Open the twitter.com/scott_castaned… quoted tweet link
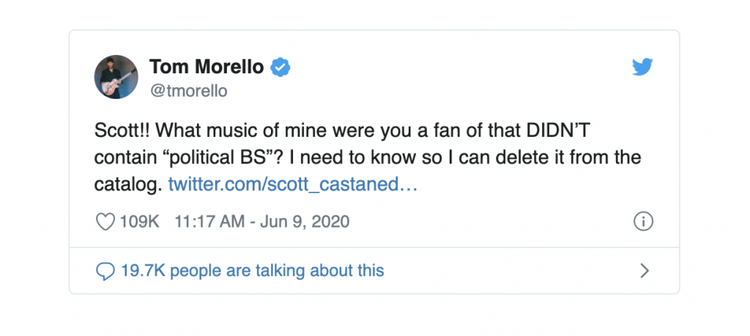 click(292, 184)
